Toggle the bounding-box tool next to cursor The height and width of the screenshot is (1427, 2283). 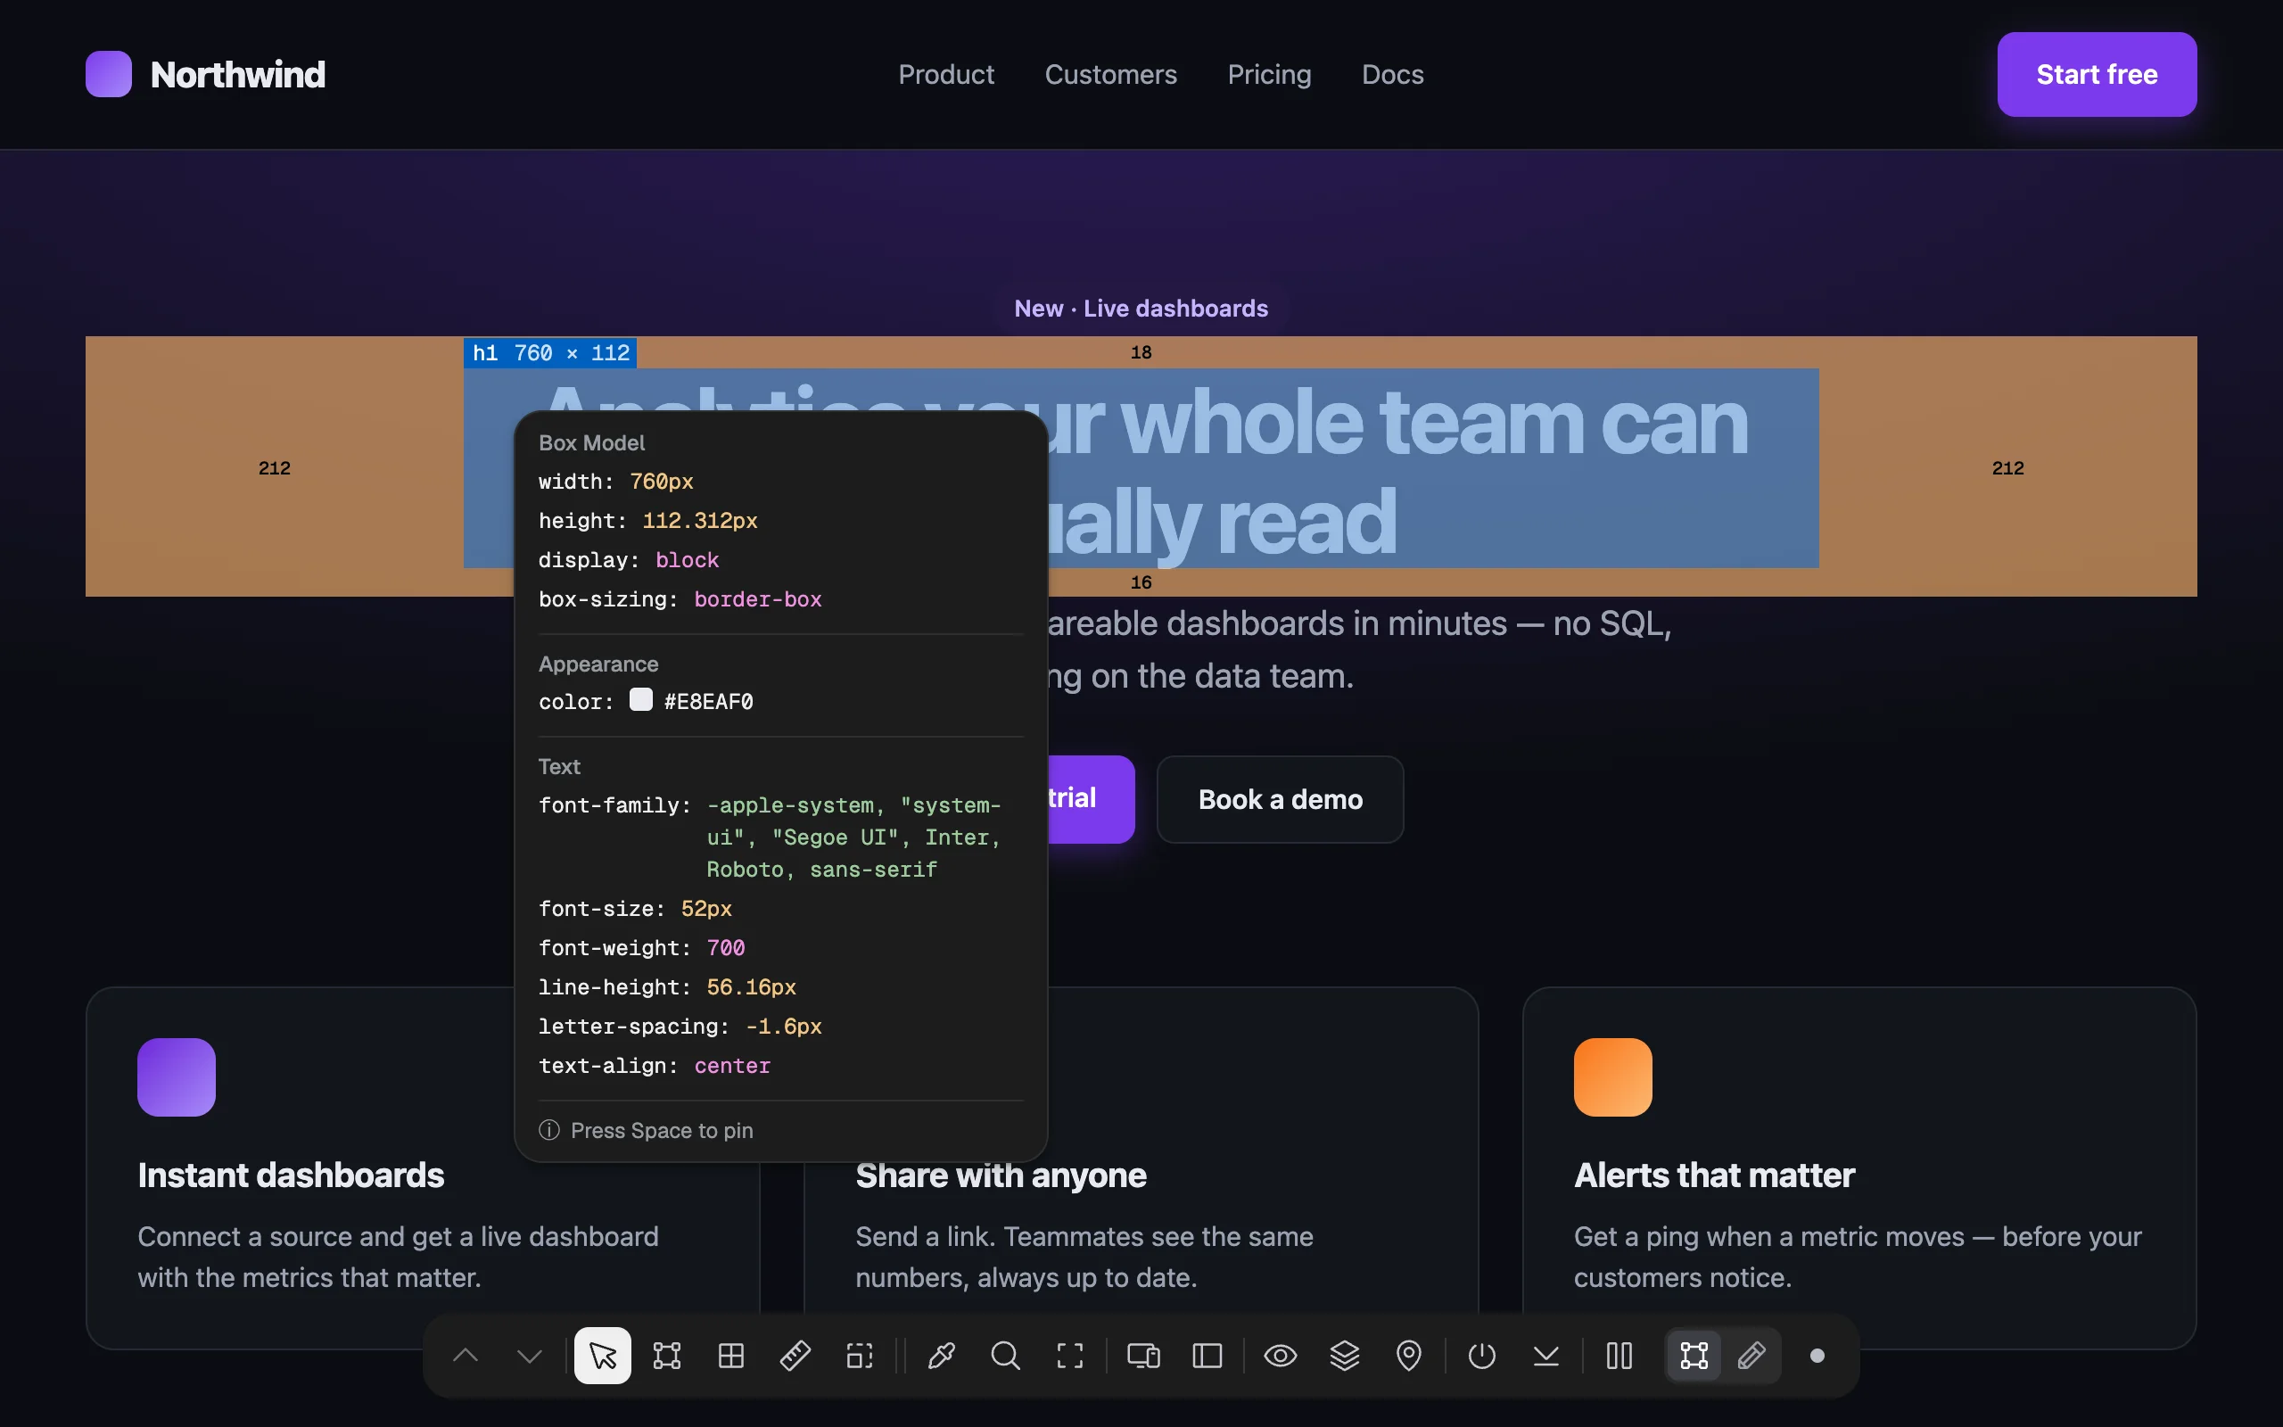point(667,1356)
